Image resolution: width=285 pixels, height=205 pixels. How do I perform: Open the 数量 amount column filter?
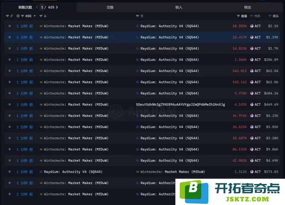[238, 16]
